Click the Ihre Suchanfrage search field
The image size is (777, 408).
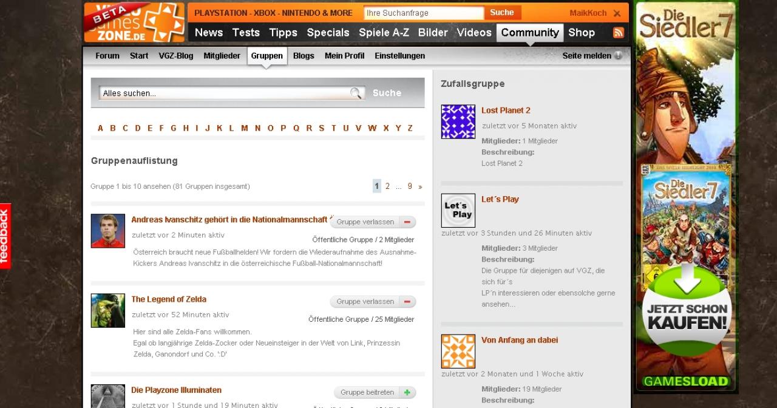(424, 13)
